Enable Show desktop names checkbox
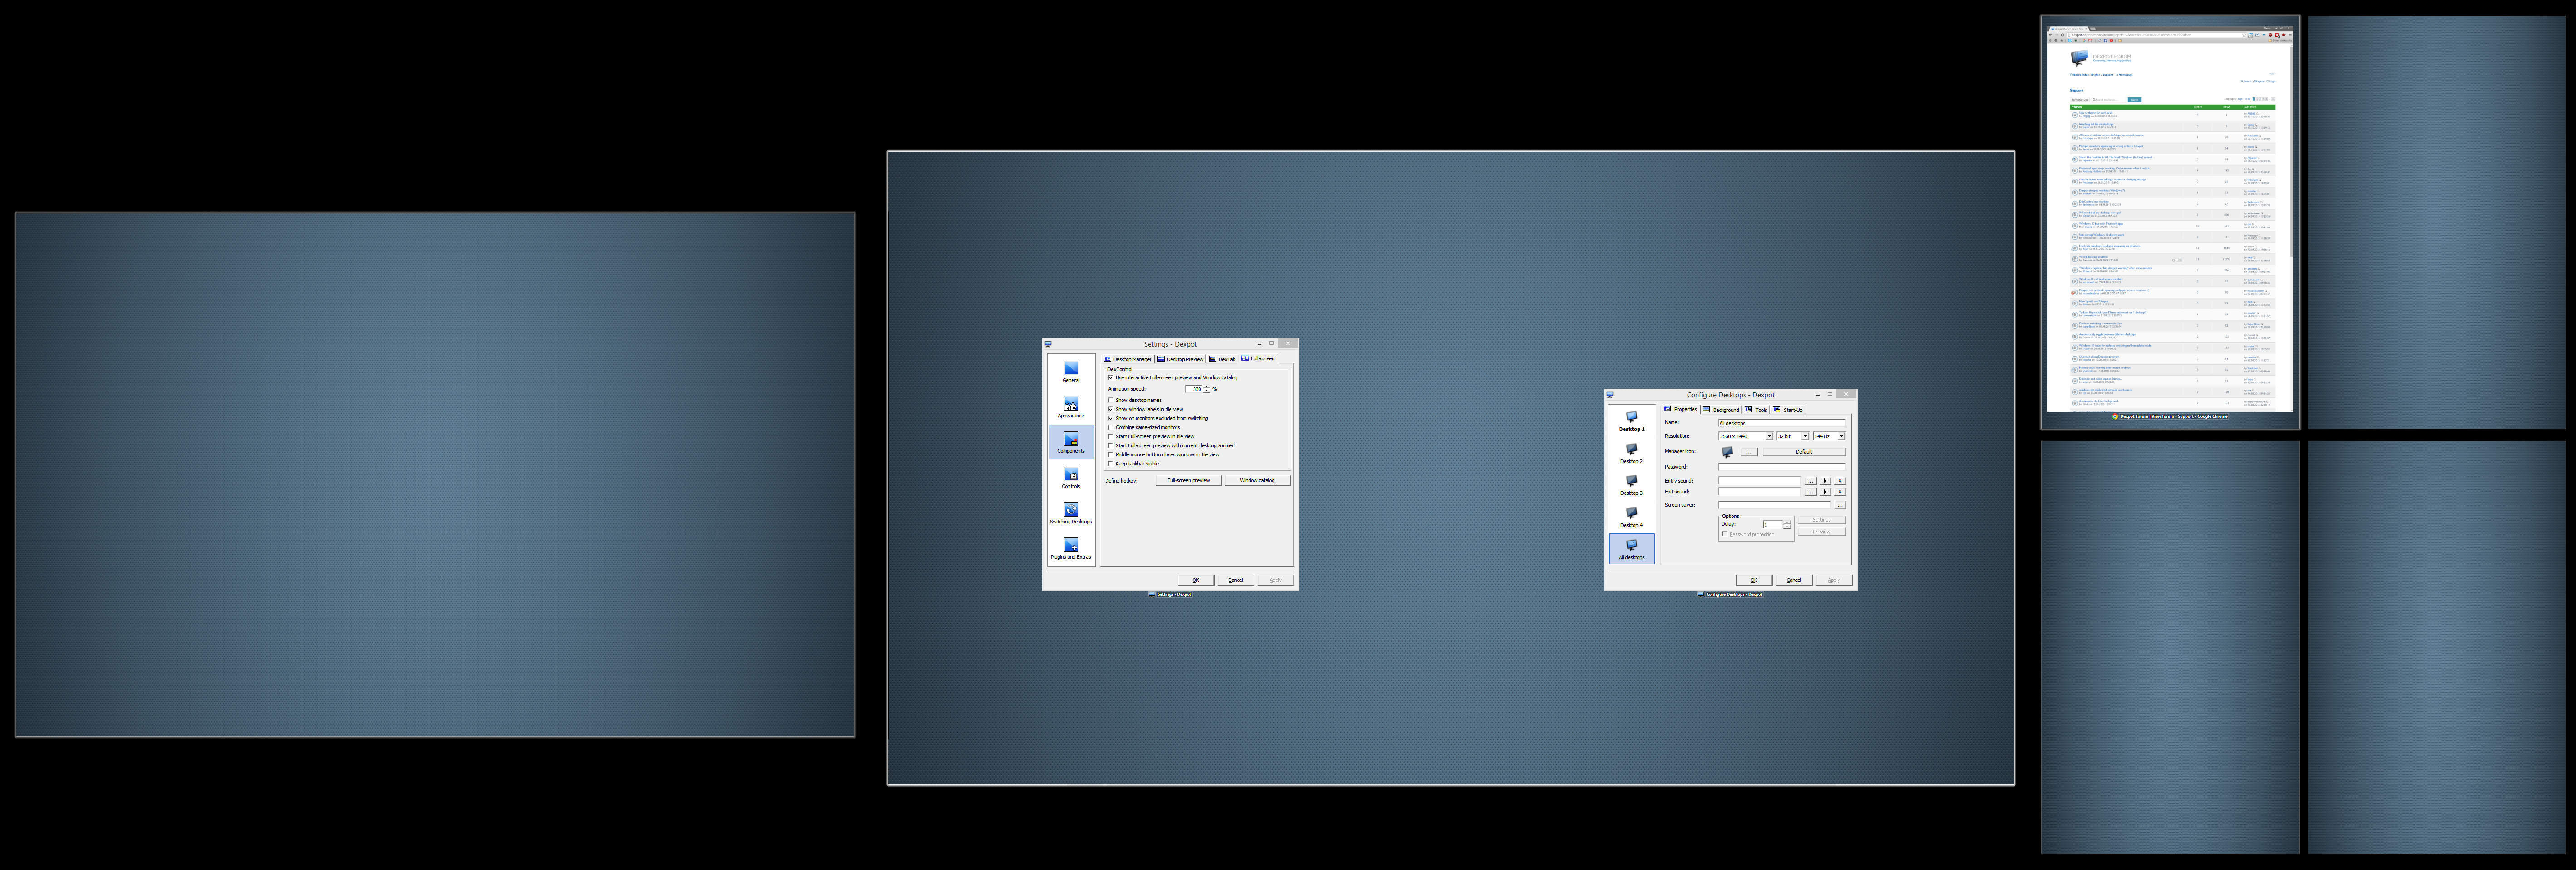 click(1110, 400)
